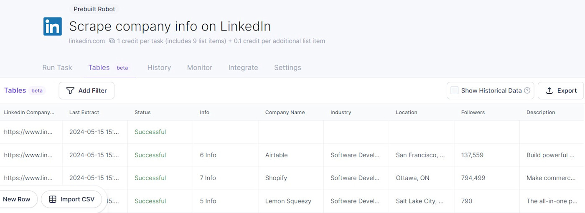
Task: Click the table grid icon in Import CSV
Action: click(x=53, y=199)
